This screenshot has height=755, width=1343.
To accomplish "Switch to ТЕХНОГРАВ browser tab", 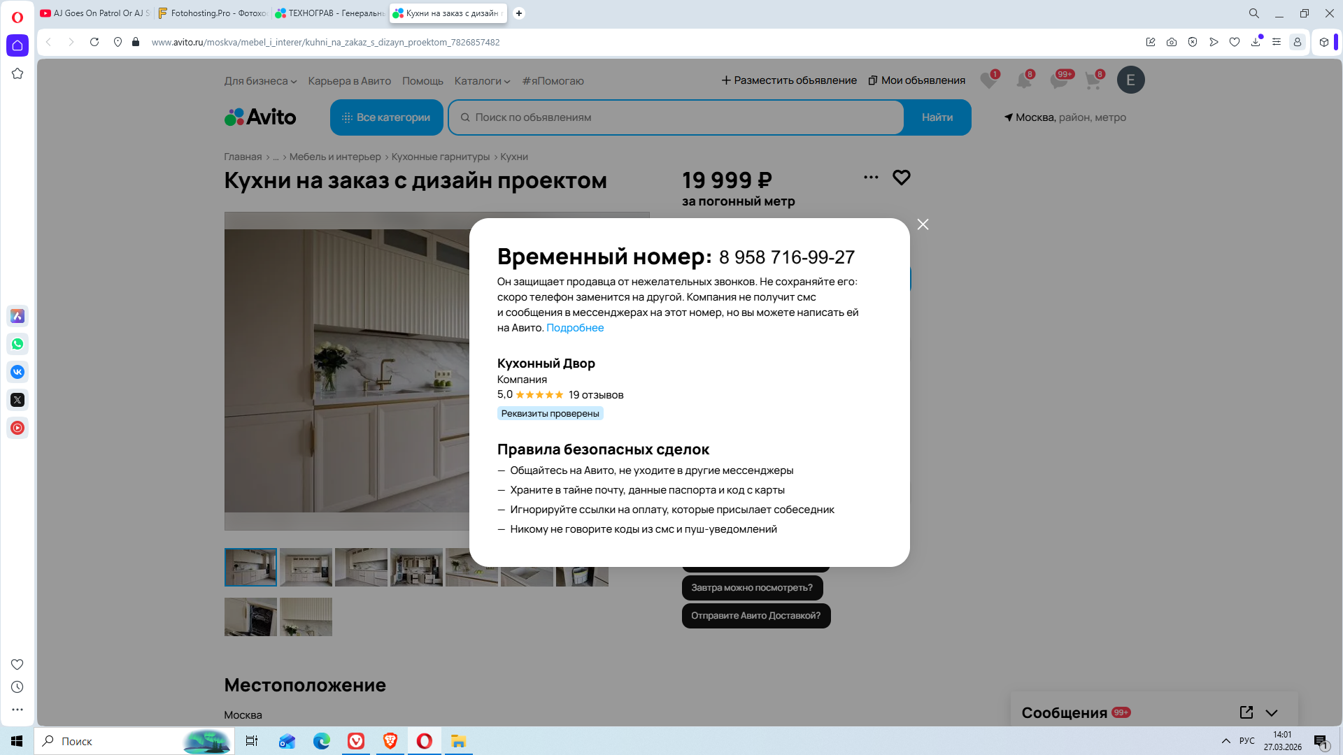I will [331, 13].
